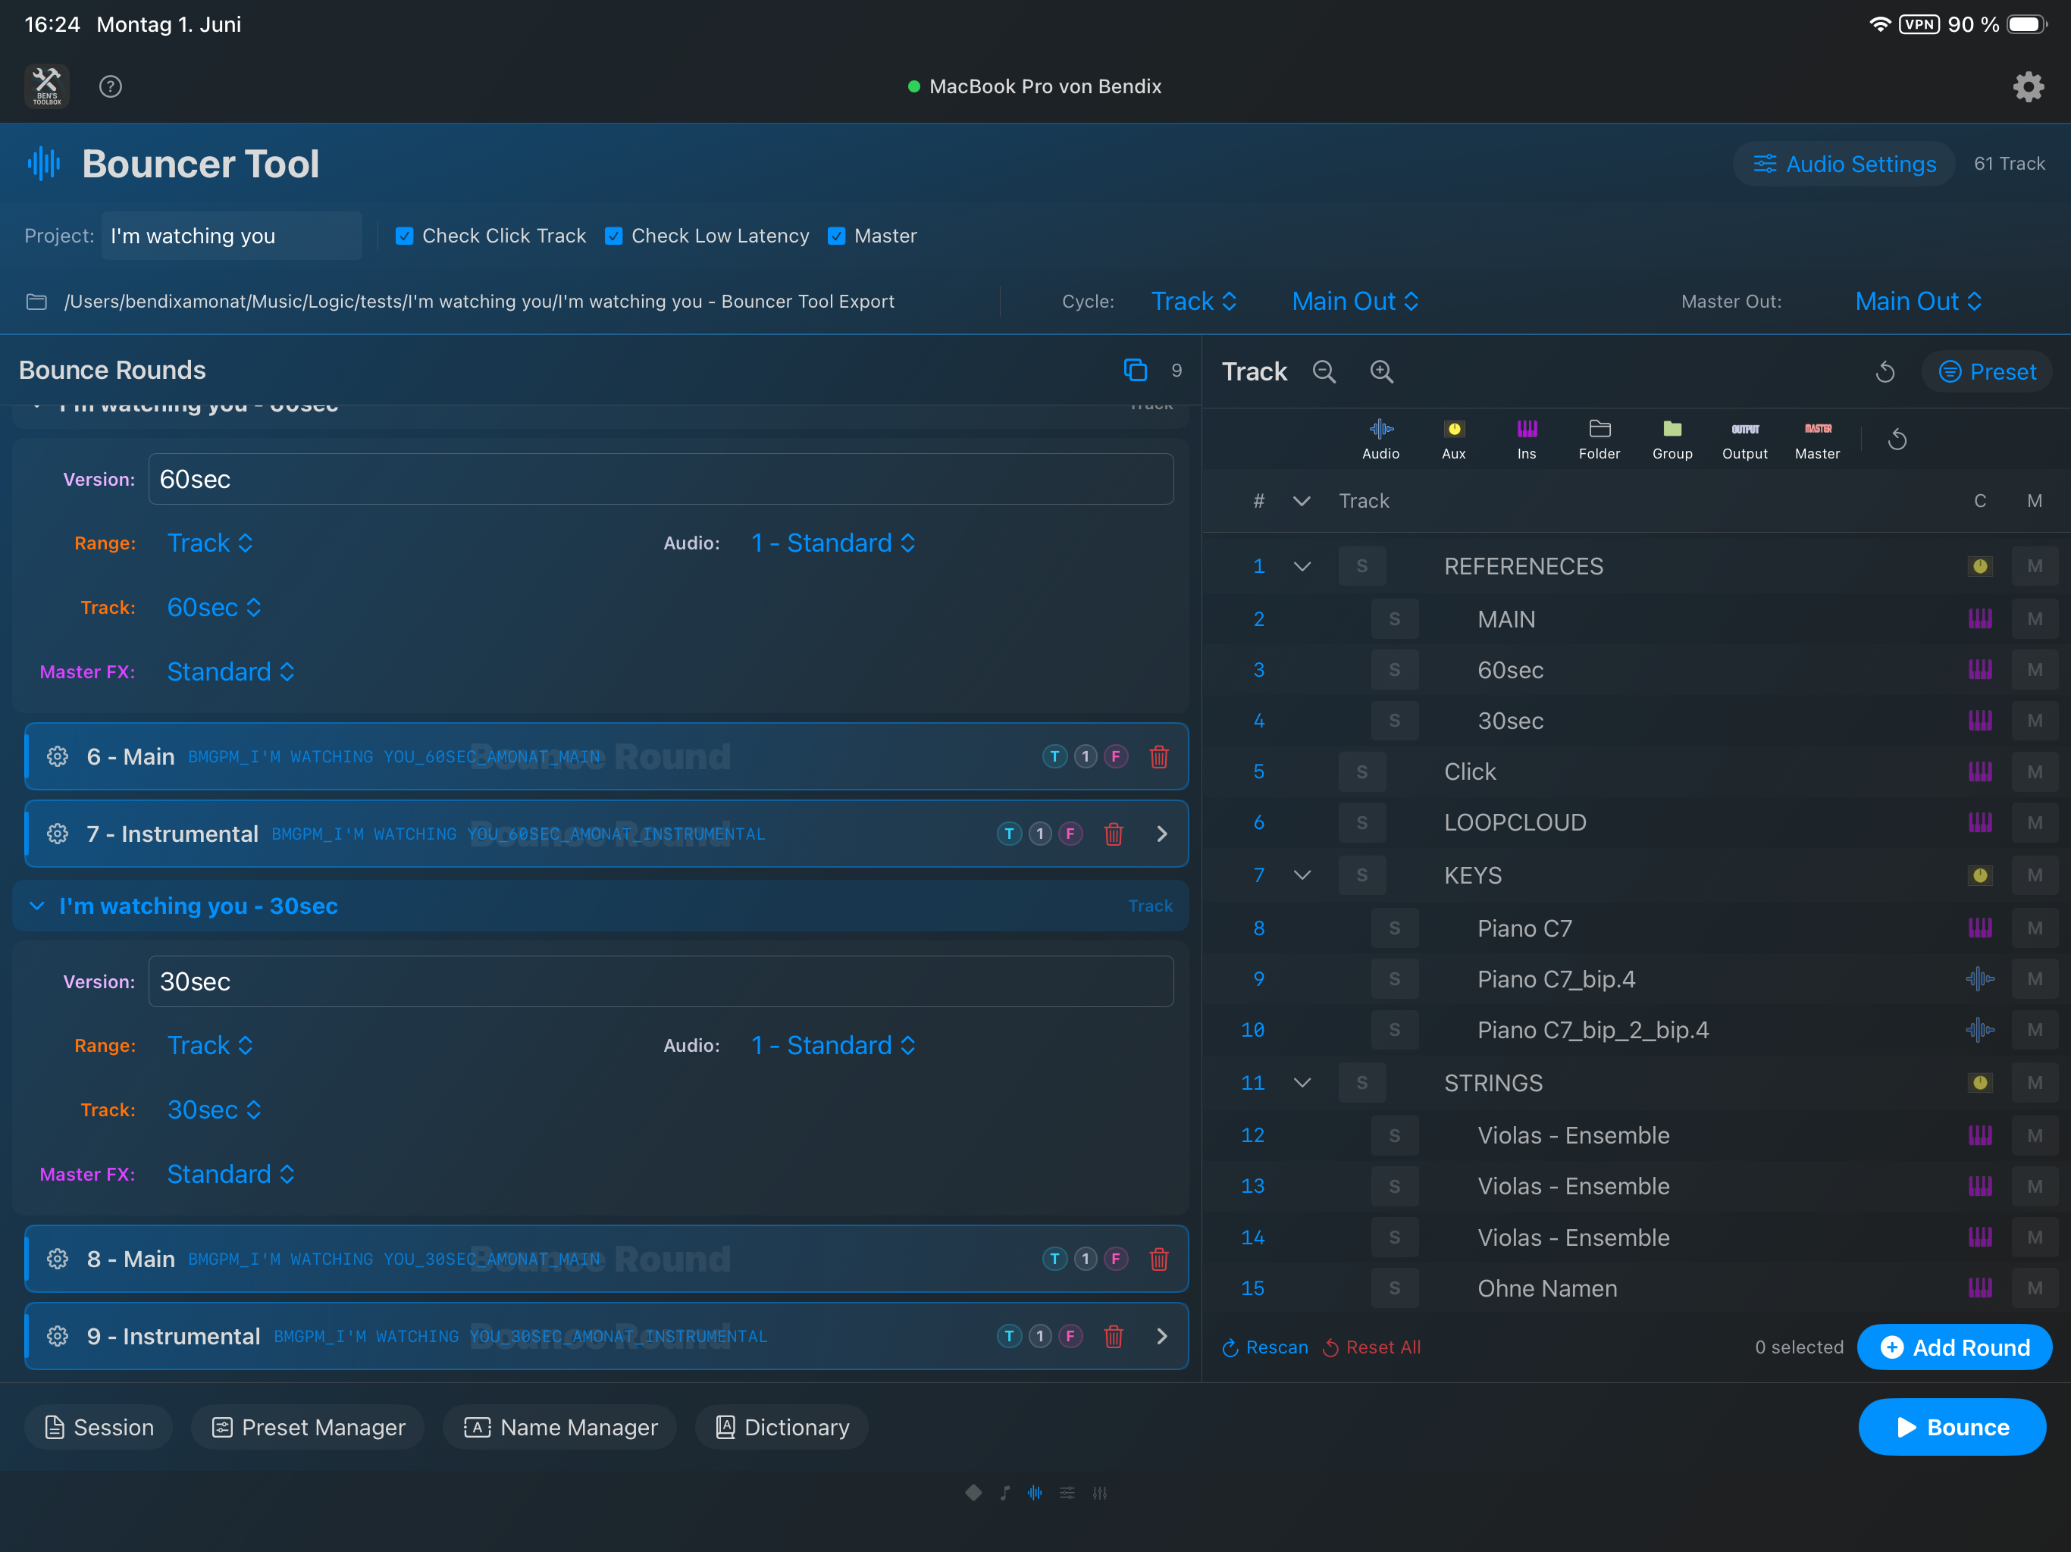This screenshot has height=1552, width=2071.
Task: Click Add Round
Action: pos(1955,1347)
